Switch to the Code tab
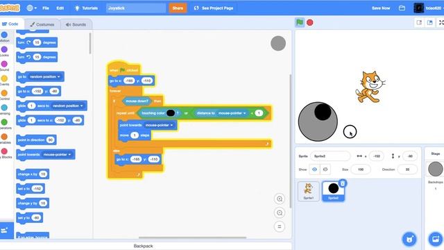 10,24
